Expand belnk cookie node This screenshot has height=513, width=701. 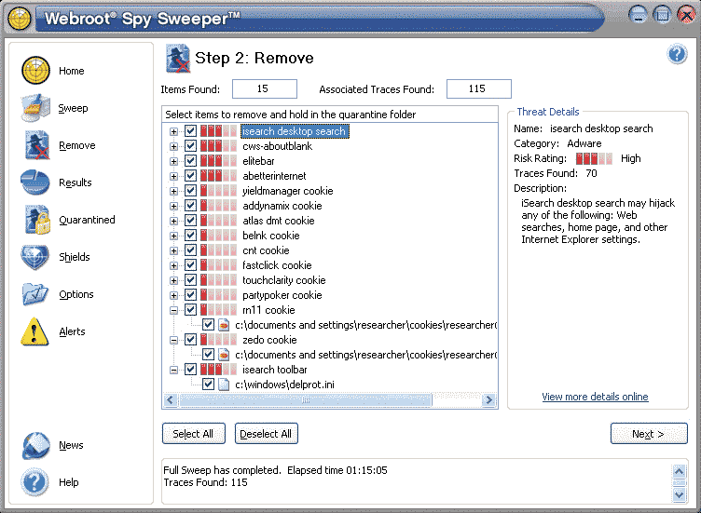click(174, 236)
